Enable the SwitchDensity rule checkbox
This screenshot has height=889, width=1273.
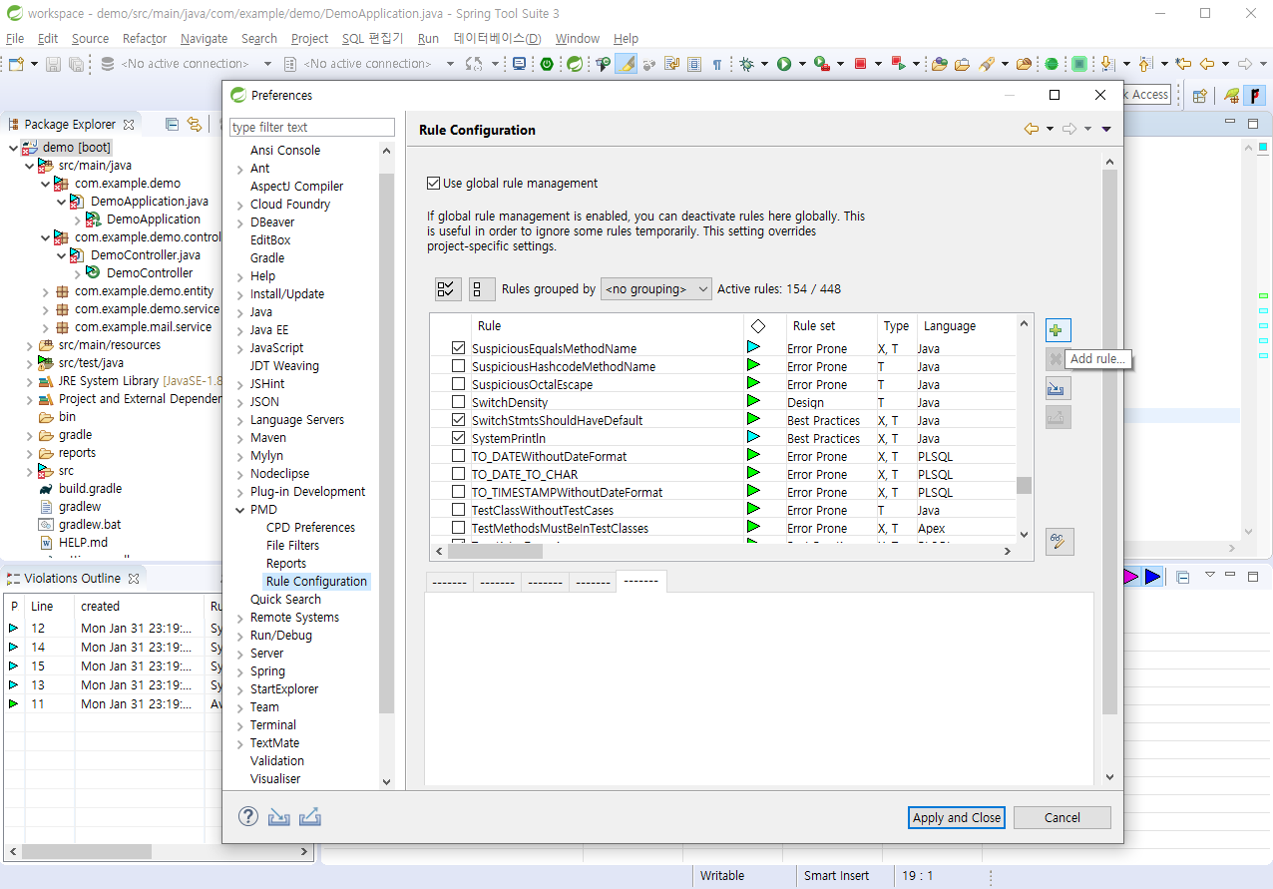[459, 402]
